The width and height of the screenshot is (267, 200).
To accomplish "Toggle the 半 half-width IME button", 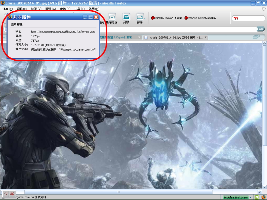I will tap(12, 194).
